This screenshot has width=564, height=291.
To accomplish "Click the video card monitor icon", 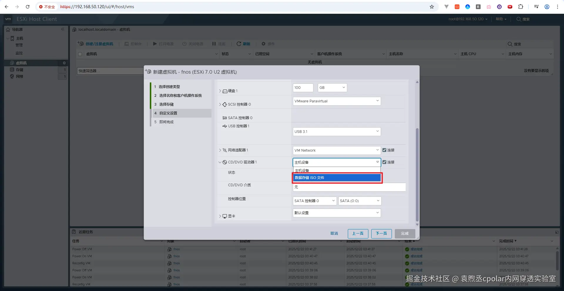I will 225,216.
